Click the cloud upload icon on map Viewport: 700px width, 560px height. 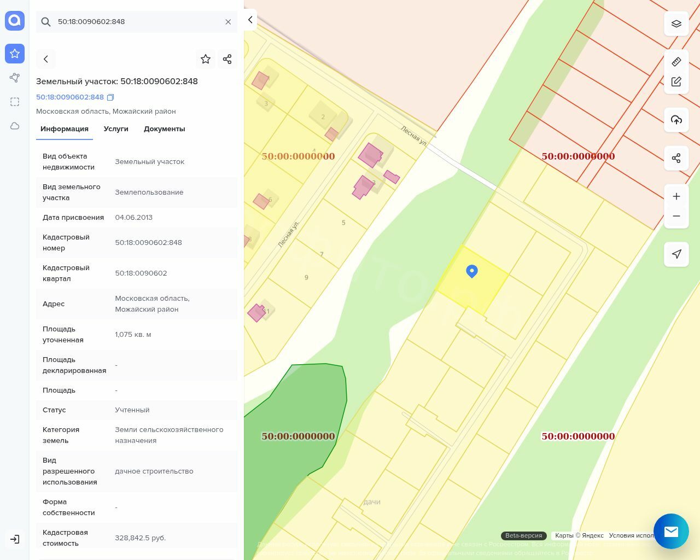coord(676,120)
